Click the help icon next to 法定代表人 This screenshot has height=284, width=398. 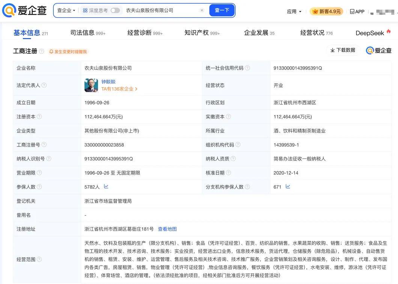(44, 85)
